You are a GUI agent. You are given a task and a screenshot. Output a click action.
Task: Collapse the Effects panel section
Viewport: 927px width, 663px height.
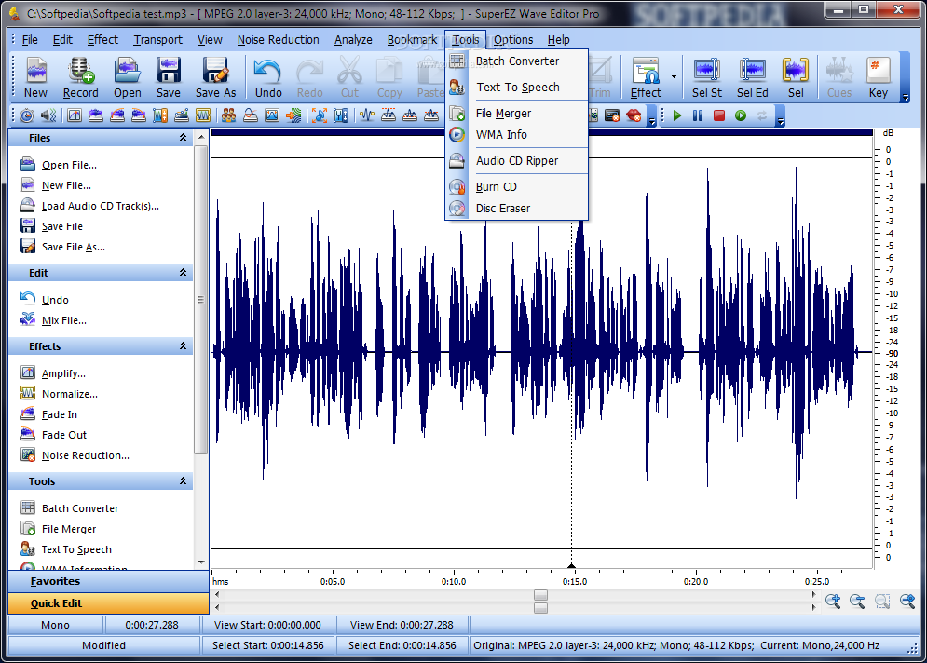pyautogui.click(x=184, y=346)
